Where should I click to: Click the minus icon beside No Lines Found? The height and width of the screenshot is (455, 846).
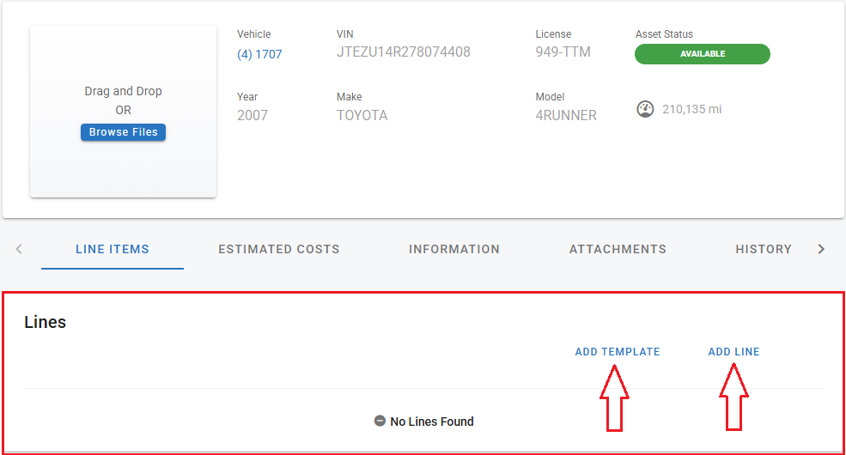coord(380,422)
